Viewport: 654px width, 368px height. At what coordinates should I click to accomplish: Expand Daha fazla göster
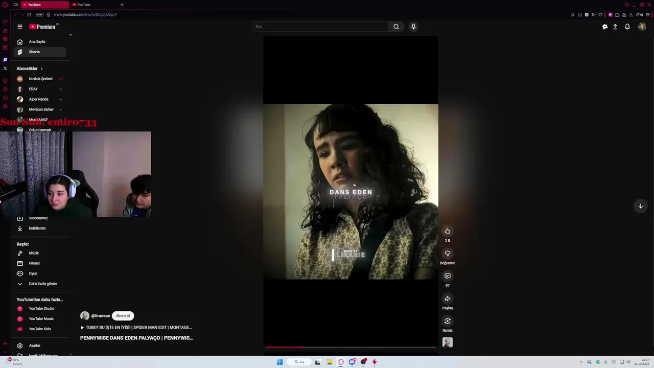[x=39, y=284]
